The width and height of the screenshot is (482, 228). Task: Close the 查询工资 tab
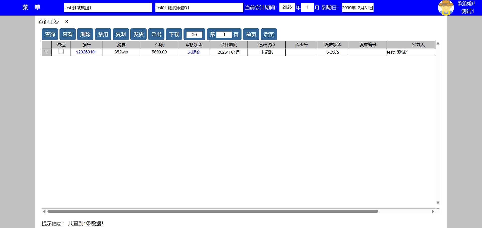(x=67, y=22)
